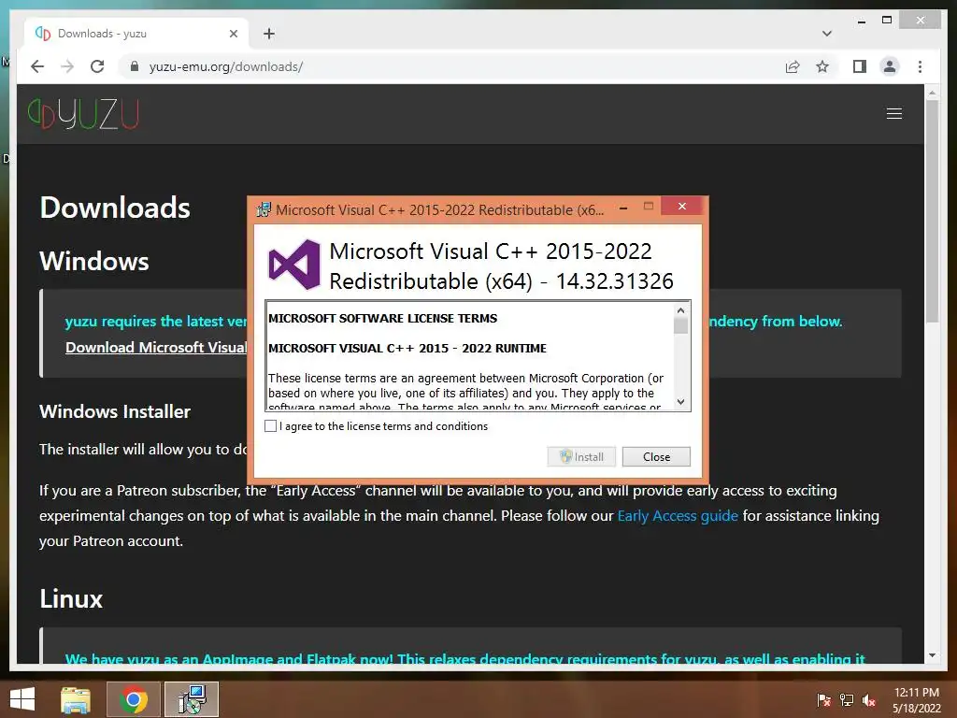This screenshot has width=957, height=718.
Task: Click the Install button
Action: [581, 456]
